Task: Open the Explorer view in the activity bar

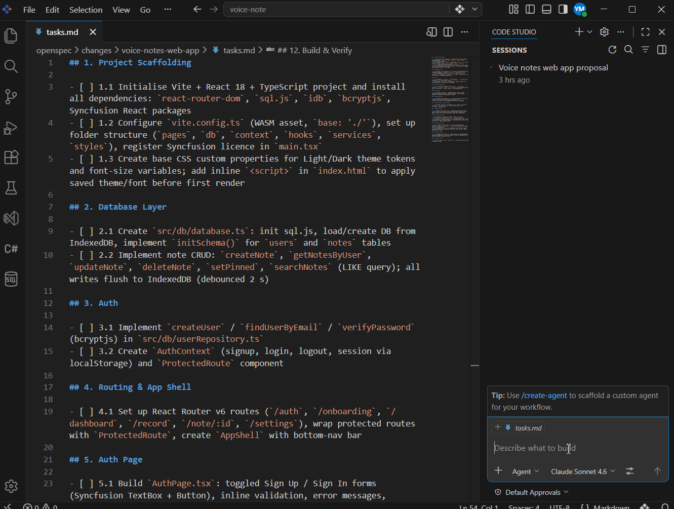Action: 11,36
